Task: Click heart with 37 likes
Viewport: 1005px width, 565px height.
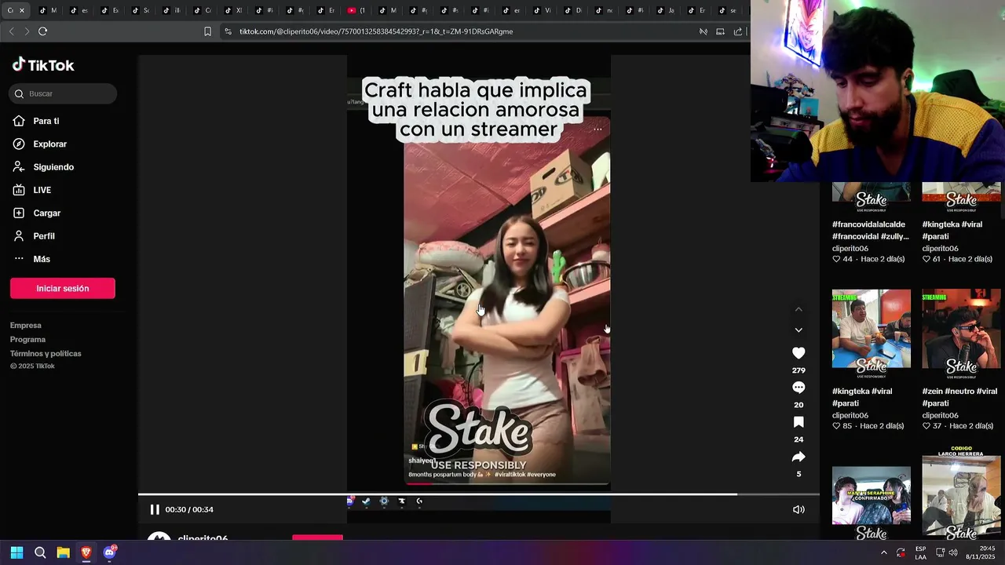Action: point(926,426)
